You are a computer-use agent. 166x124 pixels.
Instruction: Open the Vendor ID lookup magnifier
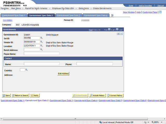[x=41, y=42]
